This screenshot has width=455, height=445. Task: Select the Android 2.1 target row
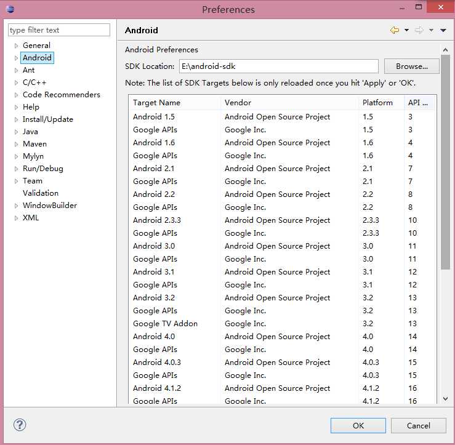[x=282, y=169]
